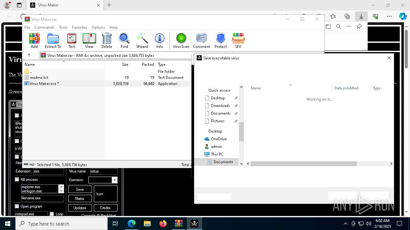
Task: Open the Tools menu
Action: [63, 27]
